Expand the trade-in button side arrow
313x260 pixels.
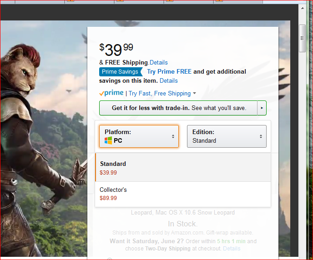point(262,108)
